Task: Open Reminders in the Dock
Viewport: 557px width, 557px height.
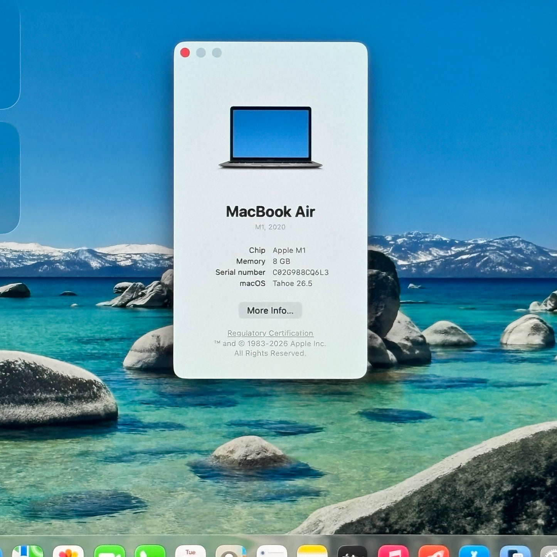Action: [272, 552]
